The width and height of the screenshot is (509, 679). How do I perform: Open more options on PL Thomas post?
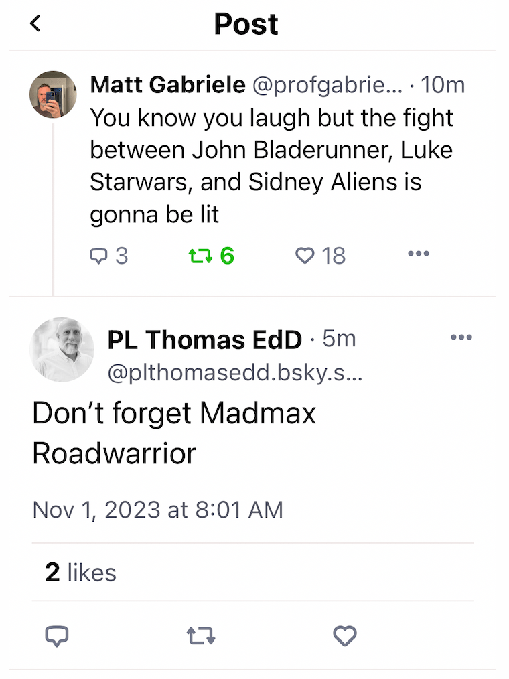pyautogui.click(x=461, y=337)
